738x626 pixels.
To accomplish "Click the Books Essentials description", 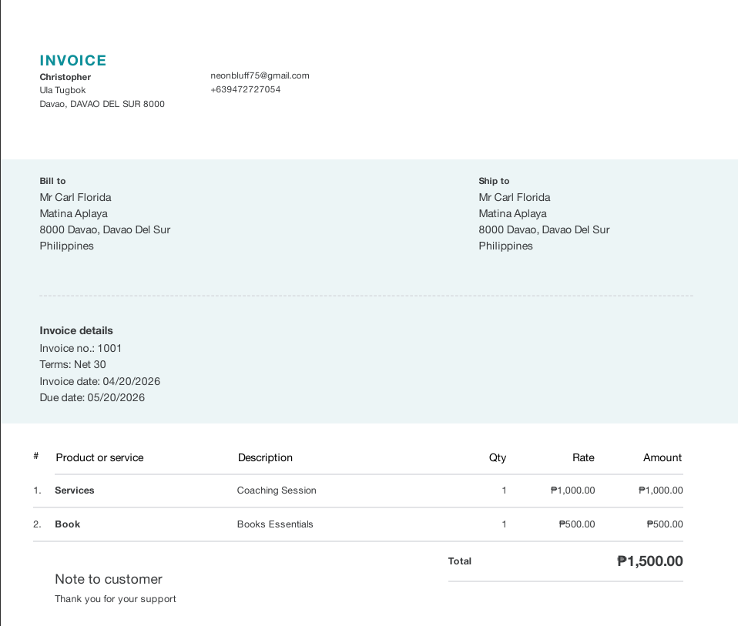I will 275,524.
